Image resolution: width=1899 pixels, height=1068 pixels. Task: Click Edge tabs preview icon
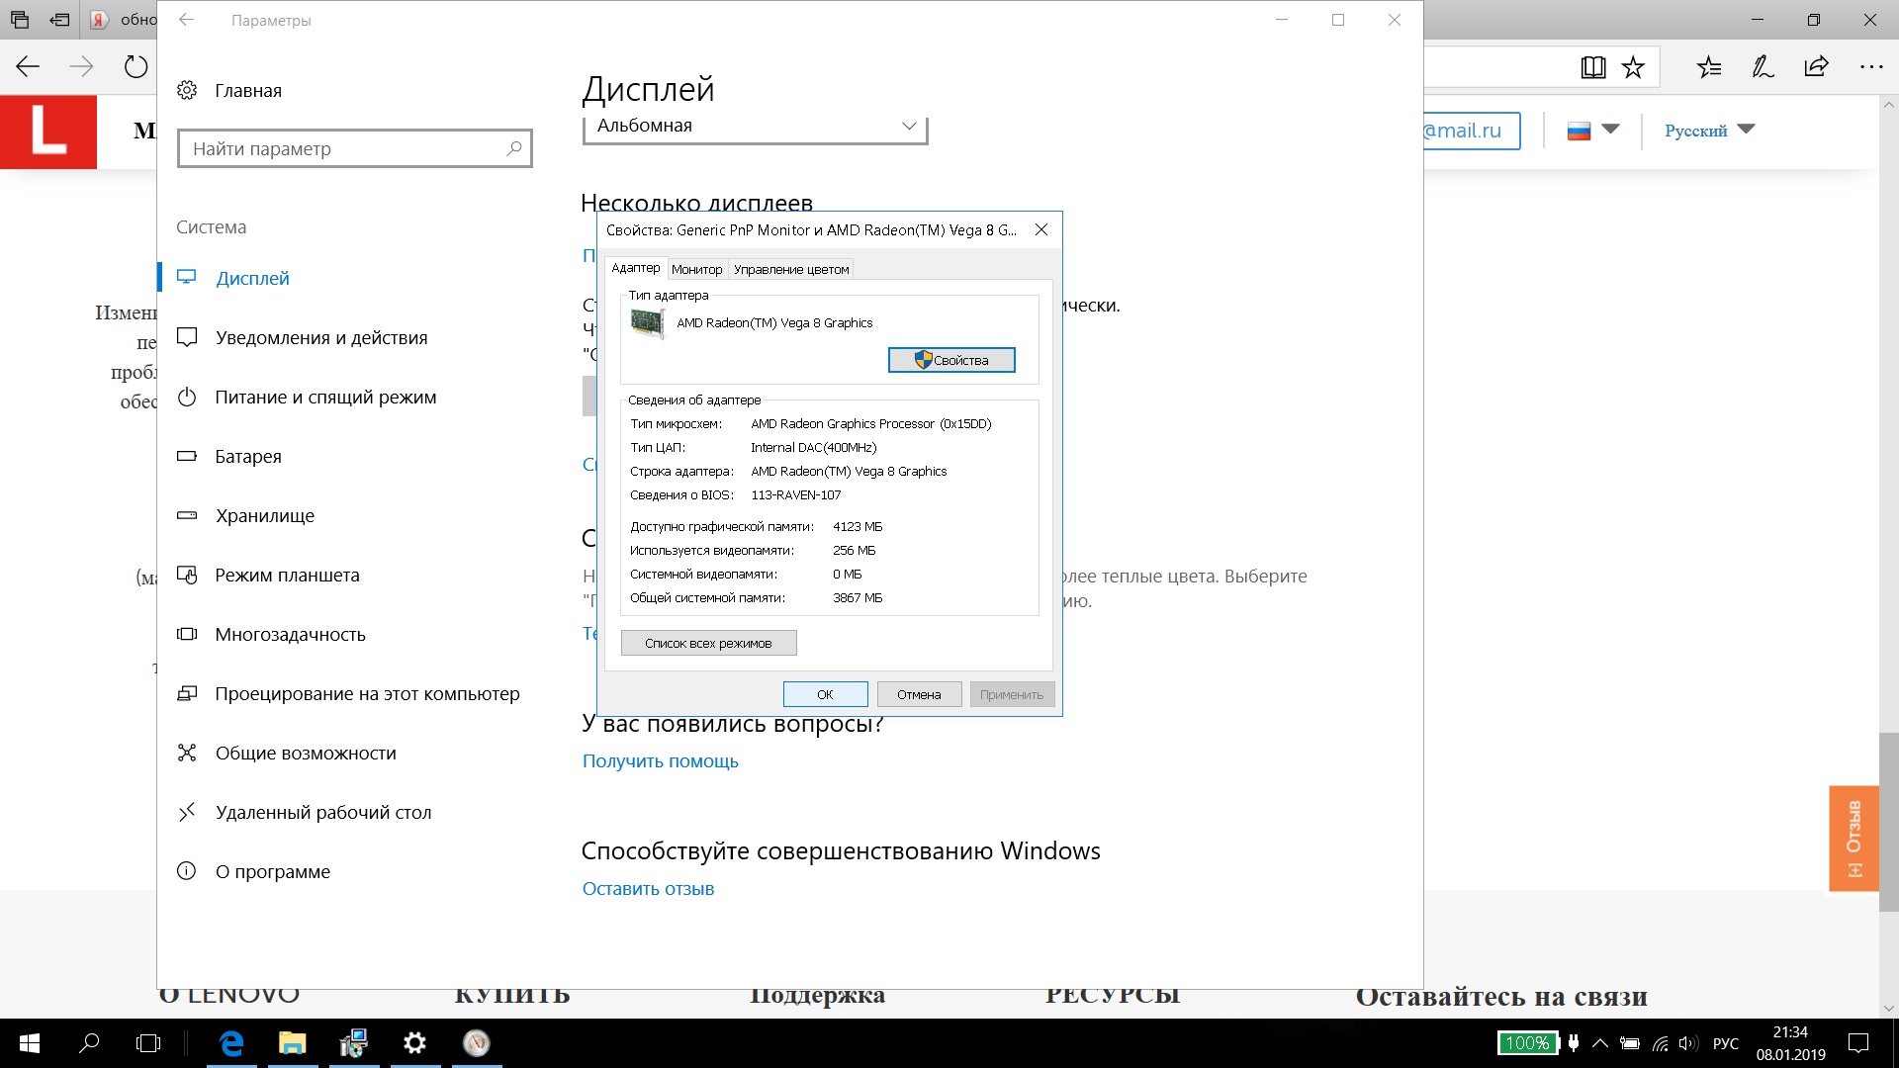[19, 20]
